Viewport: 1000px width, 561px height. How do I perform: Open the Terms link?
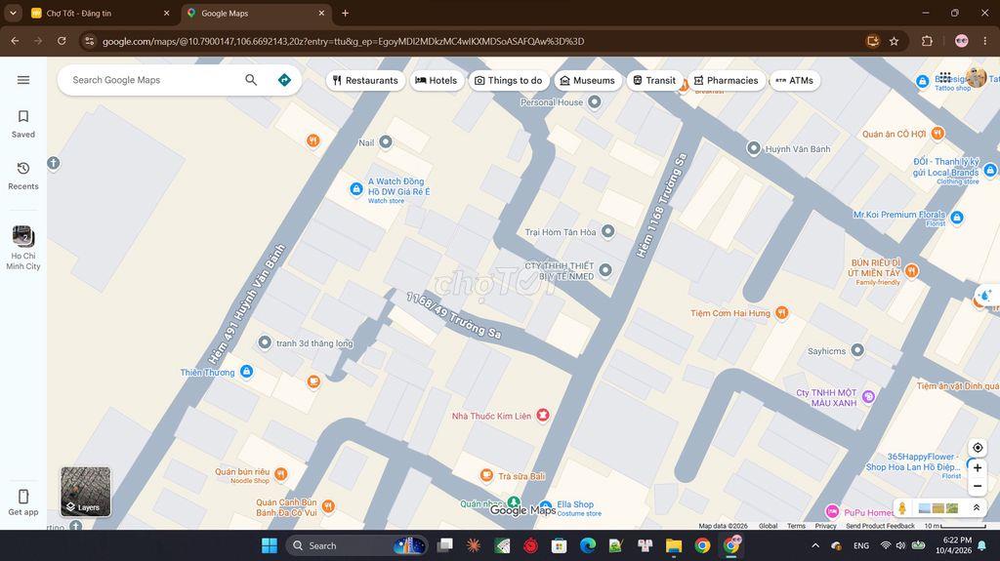(796, 526)
